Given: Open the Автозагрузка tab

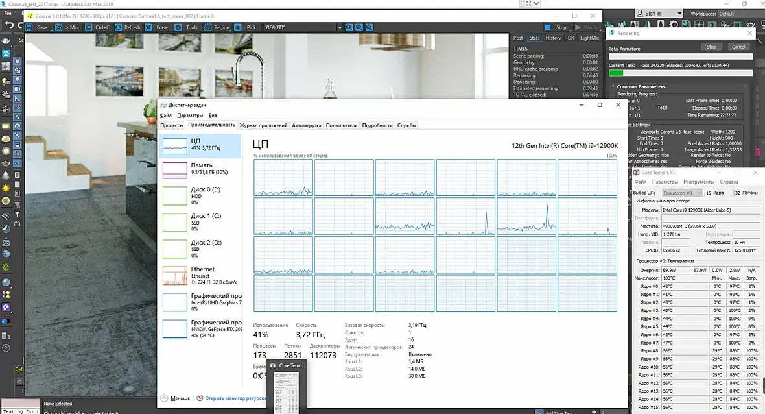Looking at the screenshot, I should [307, 125].
